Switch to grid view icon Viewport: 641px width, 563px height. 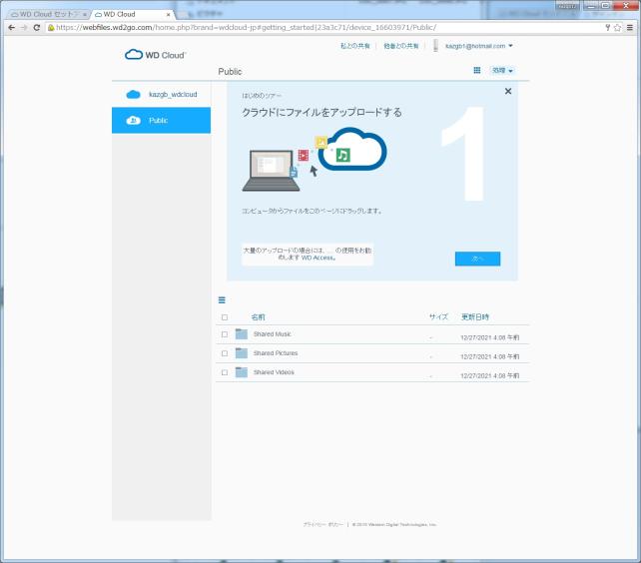pos(476,70)
